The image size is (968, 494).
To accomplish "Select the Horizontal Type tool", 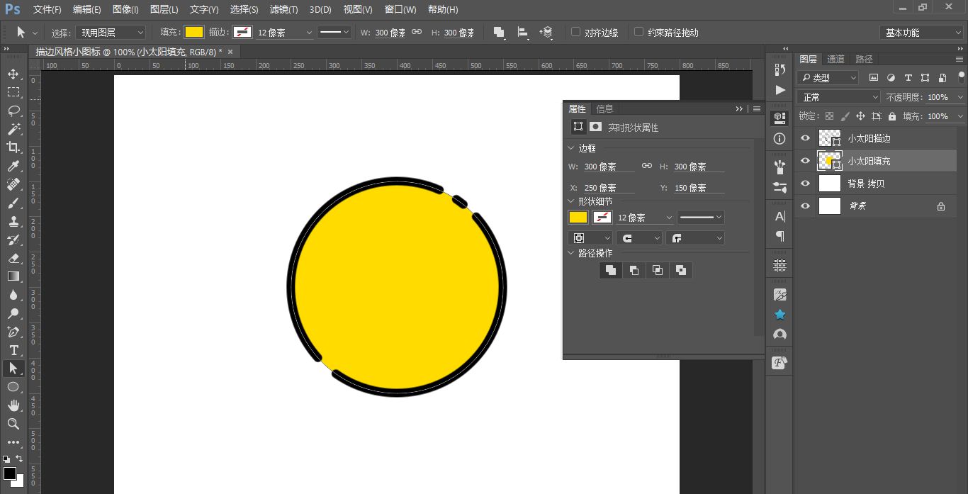I will click(13, 350).
